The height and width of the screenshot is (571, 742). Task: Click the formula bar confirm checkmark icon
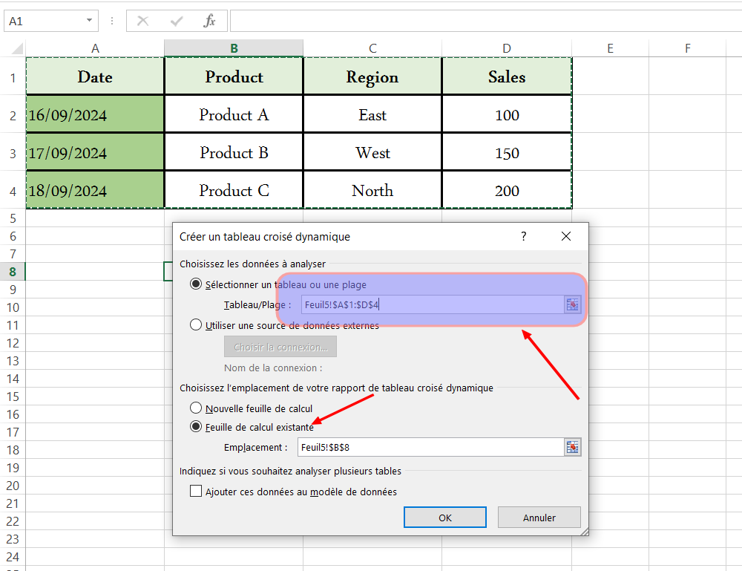(177, 21)
